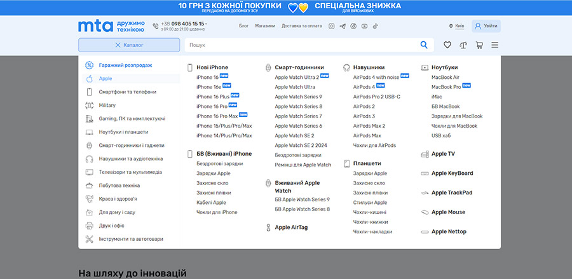Open Кабелі Apple link
Screen dimensions: 572x279
pos(211,202)
